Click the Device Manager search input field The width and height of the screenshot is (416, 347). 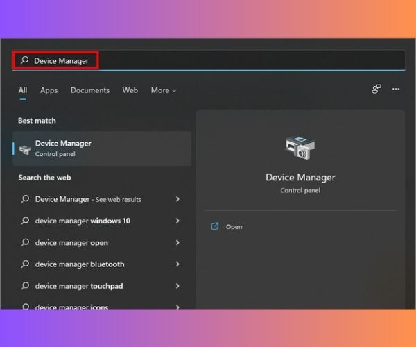tap(209, 60)
